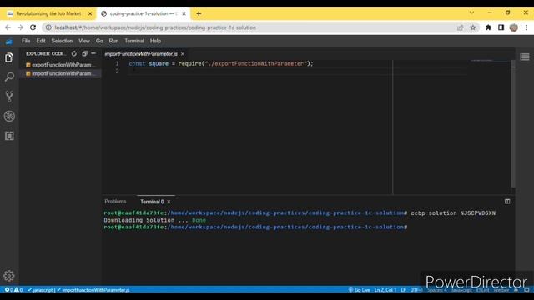Click the LF line ending indicator
The height and width of the screenshot is (300, 534).
click(x=403, y=290)
